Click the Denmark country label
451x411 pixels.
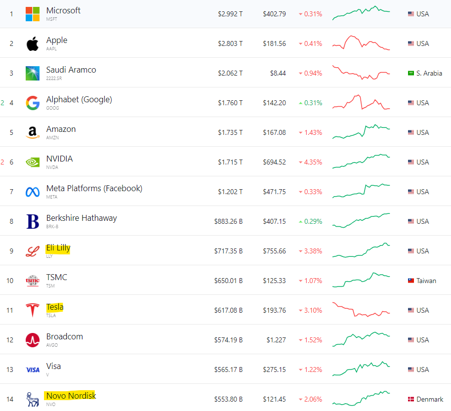[x=430, y=399]
